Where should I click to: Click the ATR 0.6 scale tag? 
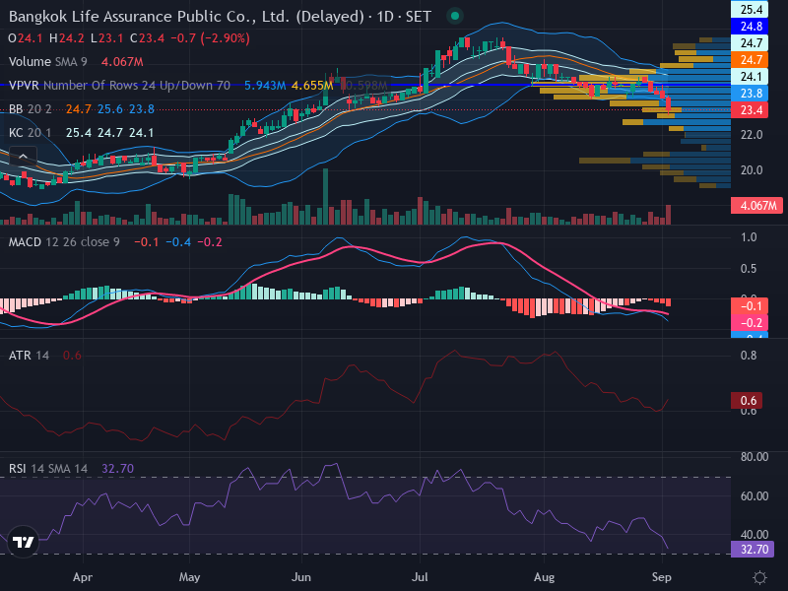pos(748,401)
